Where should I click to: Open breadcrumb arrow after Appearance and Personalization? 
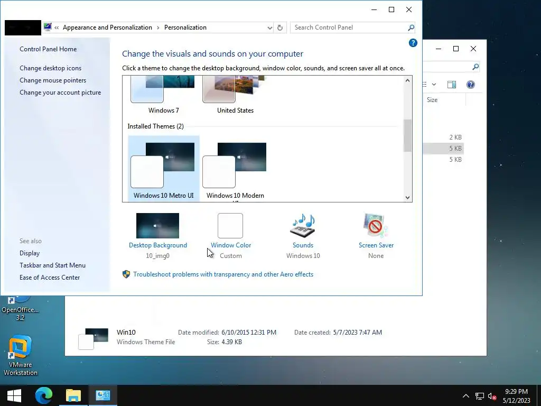[x=158, y=27]
